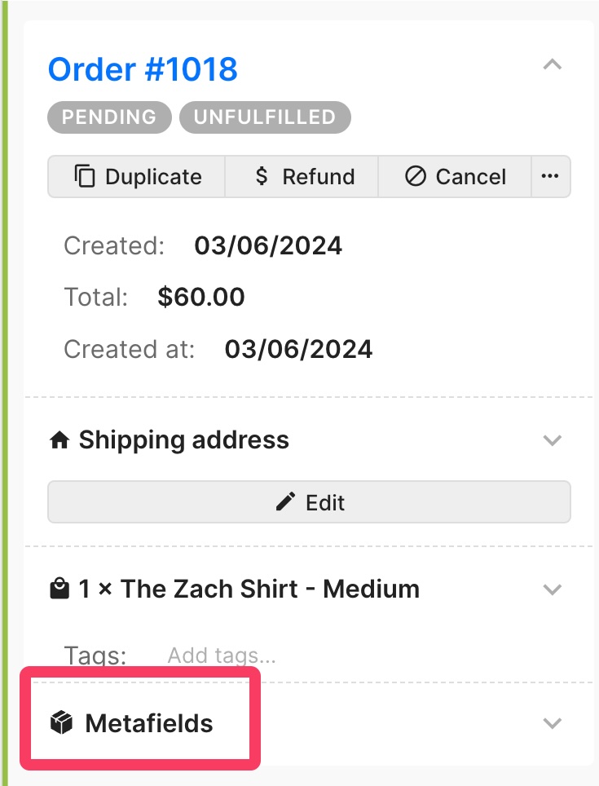The image size is (599, 786).
Task: Collapse the Order #1018 card chevron
Action: tap(552, 64)
